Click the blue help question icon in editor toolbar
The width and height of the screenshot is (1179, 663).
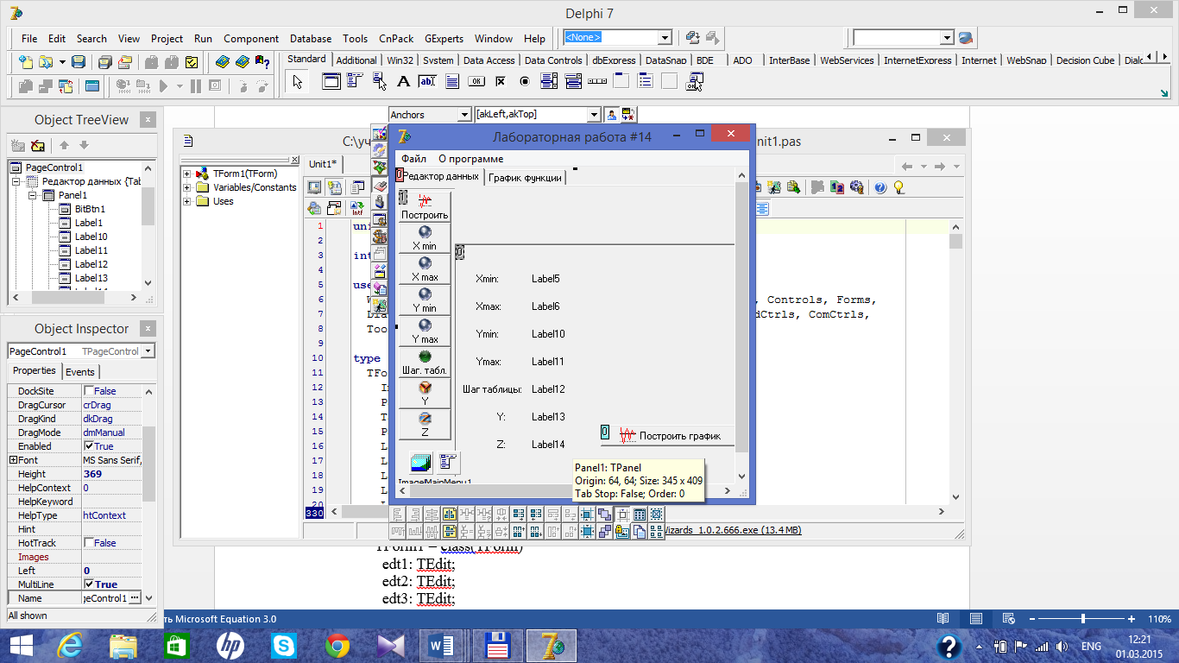coord(880,186)
